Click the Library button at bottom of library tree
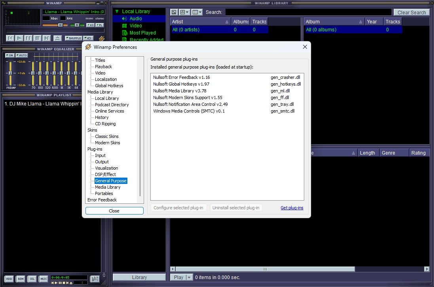 click(x=139, y=277)
